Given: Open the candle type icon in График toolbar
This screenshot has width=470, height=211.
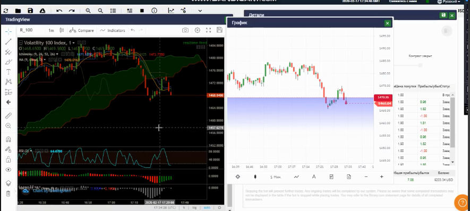Looking at the screenshot, I should [x=255, y=177].
